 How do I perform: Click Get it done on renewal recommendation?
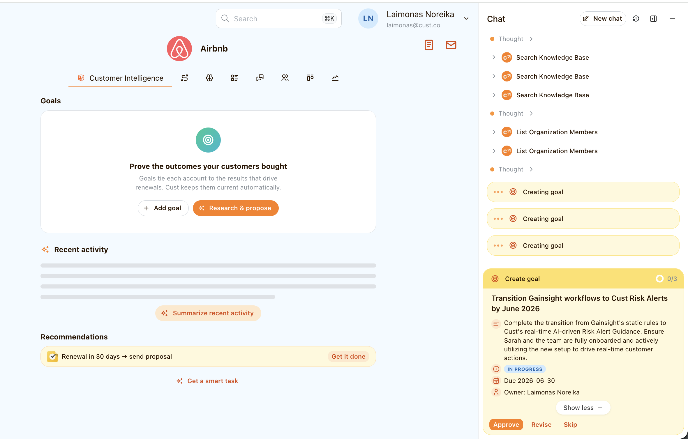[348, 356]
